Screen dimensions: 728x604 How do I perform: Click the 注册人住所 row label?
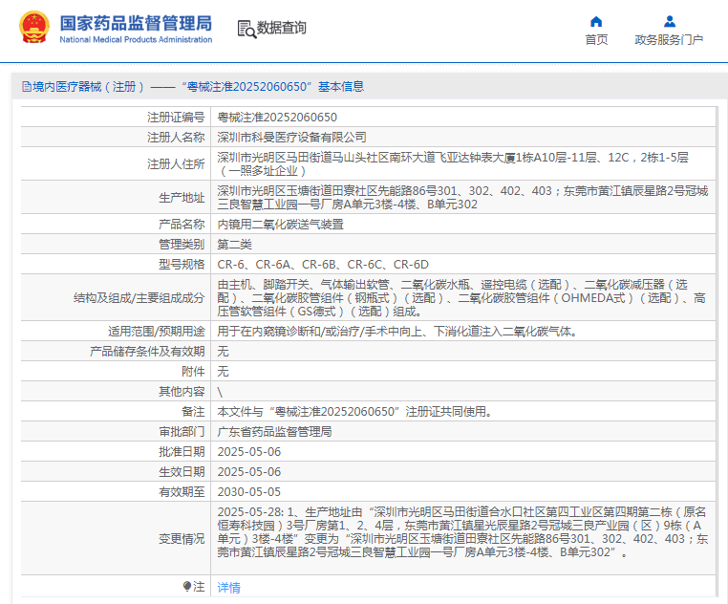tap(176, 164)
